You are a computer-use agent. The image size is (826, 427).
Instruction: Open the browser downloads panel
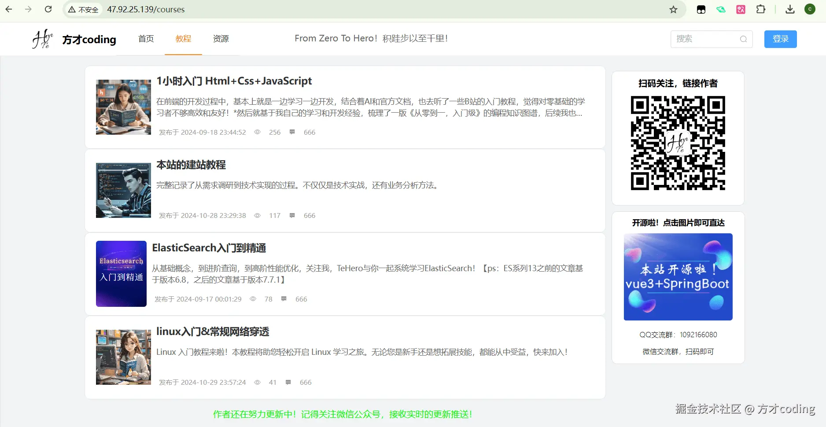pyautogui.click(x=790, y=9)
